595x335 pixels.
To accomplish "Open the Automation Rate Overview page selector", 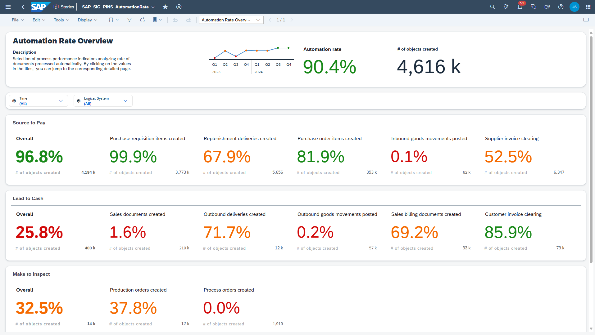I will pyautogui.click(x=231, y=20).
